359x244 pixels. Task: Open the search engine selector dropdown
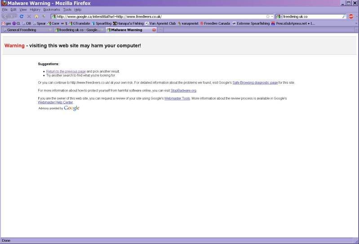coord(279,17)
